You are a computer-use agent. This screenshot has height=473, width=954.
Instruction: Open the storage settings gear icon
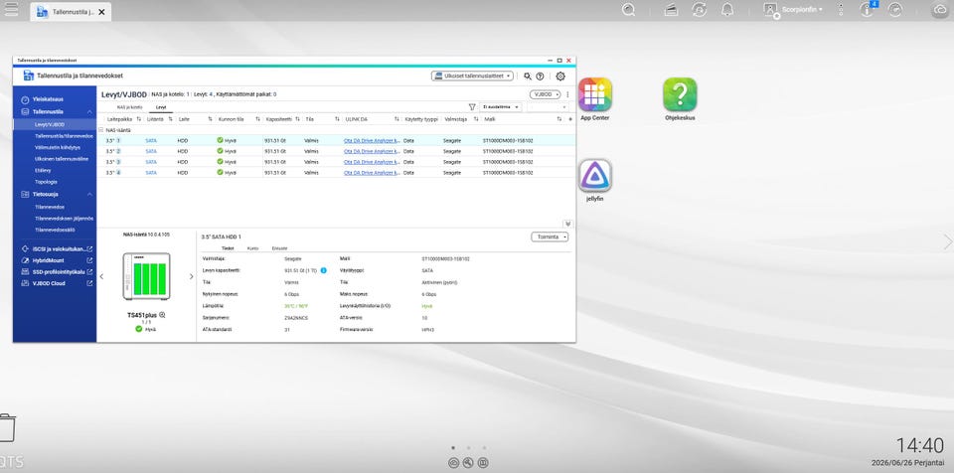[x=560, y=77]
